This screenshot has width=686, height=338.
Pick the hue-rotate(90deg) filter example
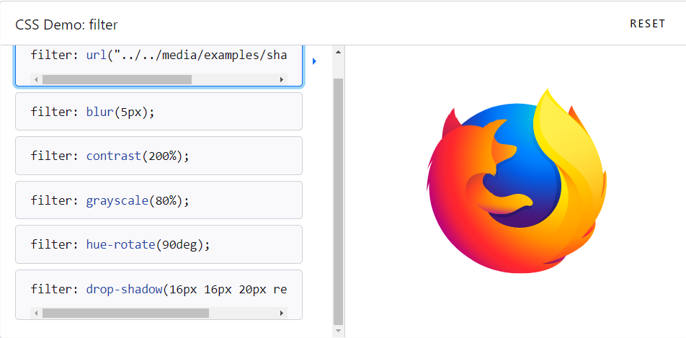[159, 244]
